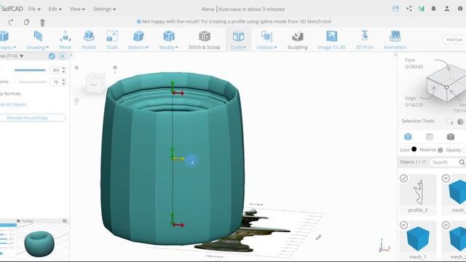Adjust the segments slider set to 16

[x=32, y=82]
